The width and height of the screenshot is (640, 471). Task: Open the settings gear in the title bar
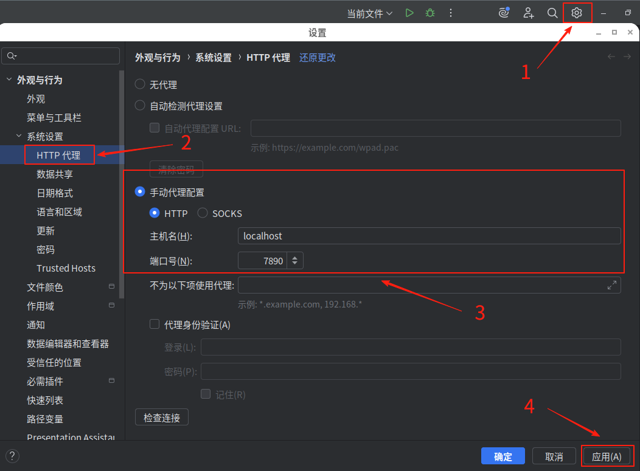[577, 12]
